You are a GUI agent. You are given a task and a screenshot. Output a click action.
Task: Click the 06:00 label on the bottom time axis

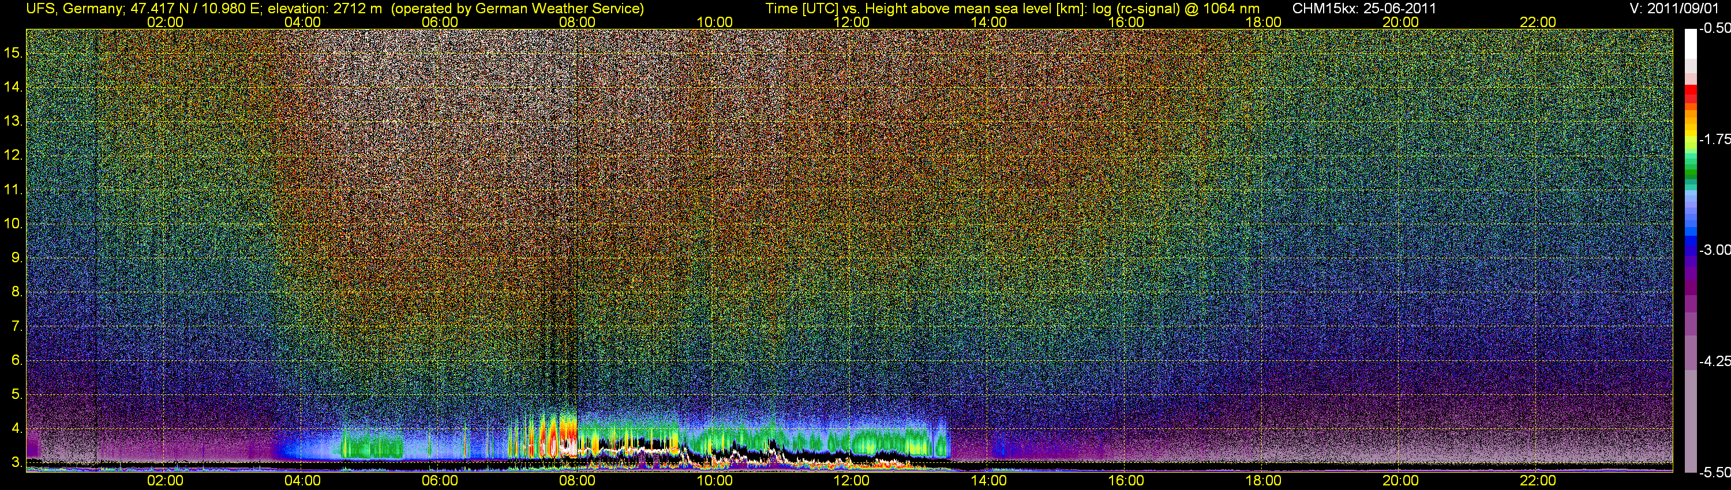(440, 481)
